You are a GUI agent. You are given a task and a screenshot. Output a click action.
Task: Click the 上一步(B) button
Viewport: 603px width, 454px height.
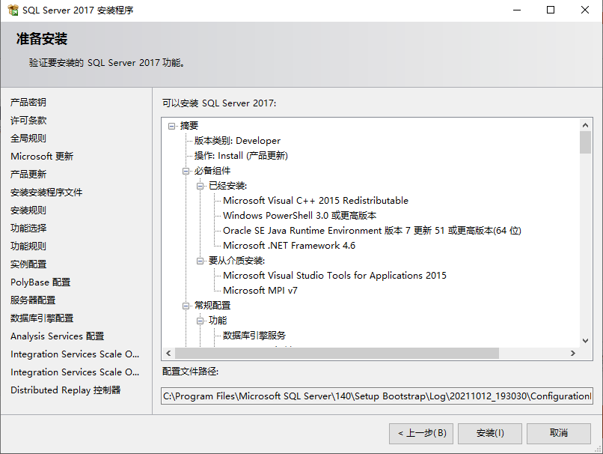420,434
